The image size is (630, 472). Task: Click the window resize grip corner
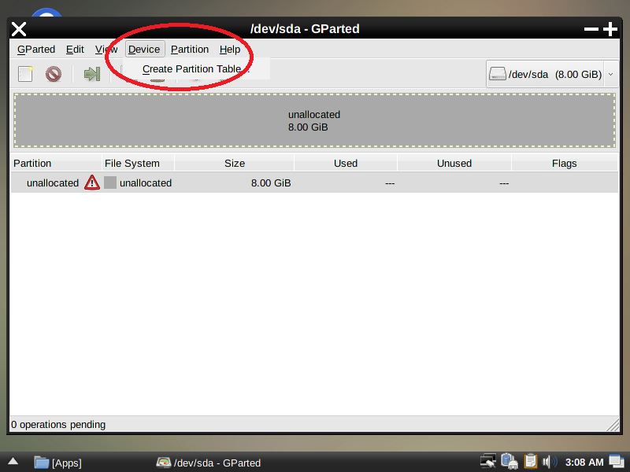[x=613, y=426]
